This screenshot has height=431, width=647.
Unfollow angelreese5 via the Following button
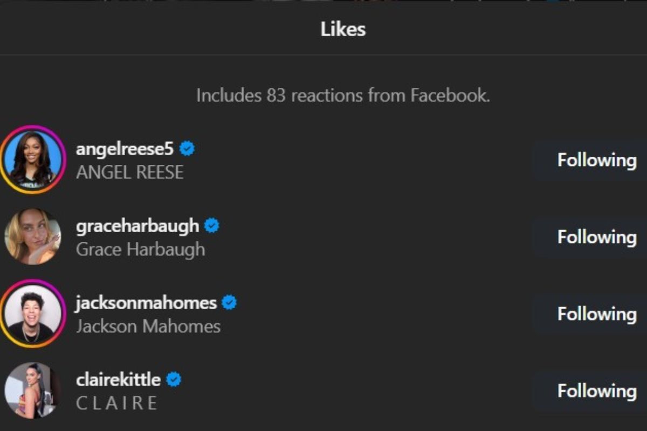(596, 160)
